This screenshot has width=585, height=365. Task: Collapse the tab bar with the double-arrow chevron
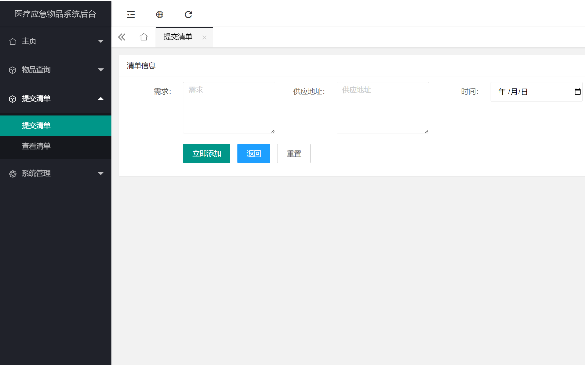121,37
